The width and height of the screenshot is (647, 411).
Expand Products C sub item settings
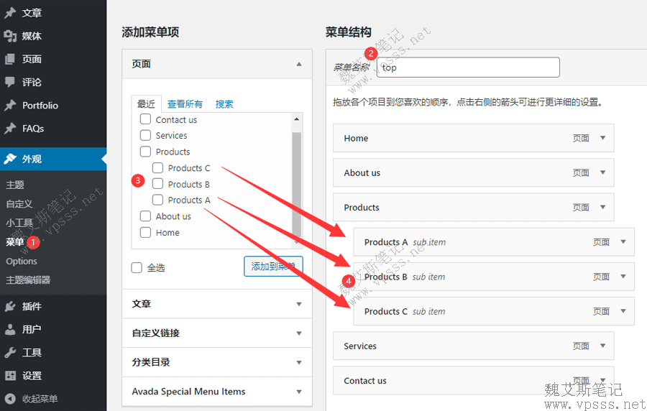623,311
